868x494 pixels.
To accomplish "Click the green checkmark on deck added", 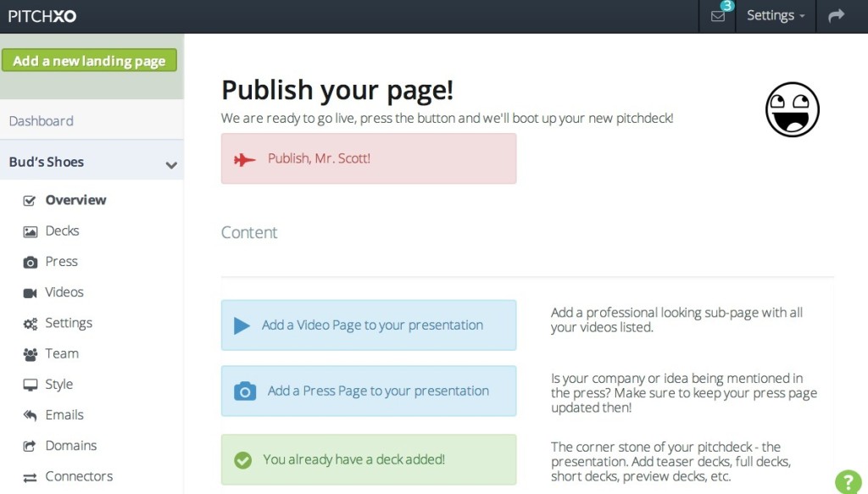I will [x=242, y=460].
